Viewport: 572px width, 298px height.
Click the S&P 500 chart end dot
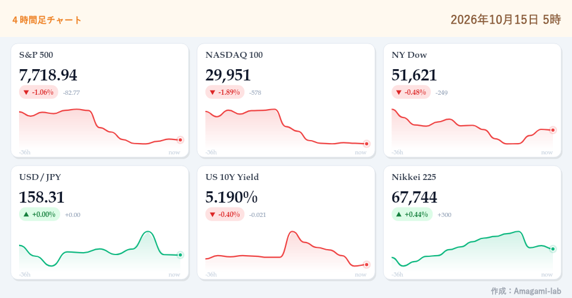[x=180, y=139]
